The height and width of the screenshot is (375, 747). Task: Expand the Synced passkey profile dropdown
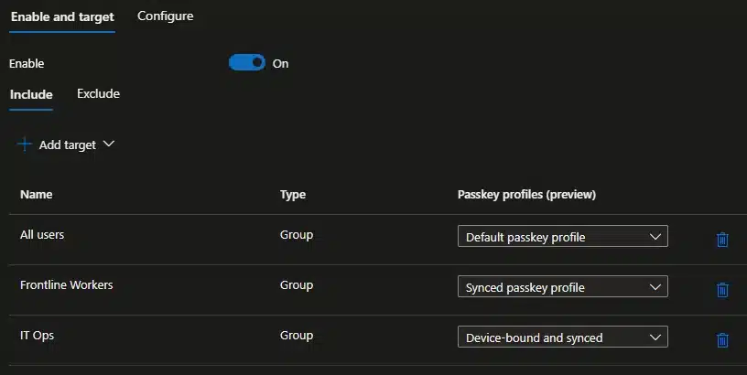tap(562, 287)
